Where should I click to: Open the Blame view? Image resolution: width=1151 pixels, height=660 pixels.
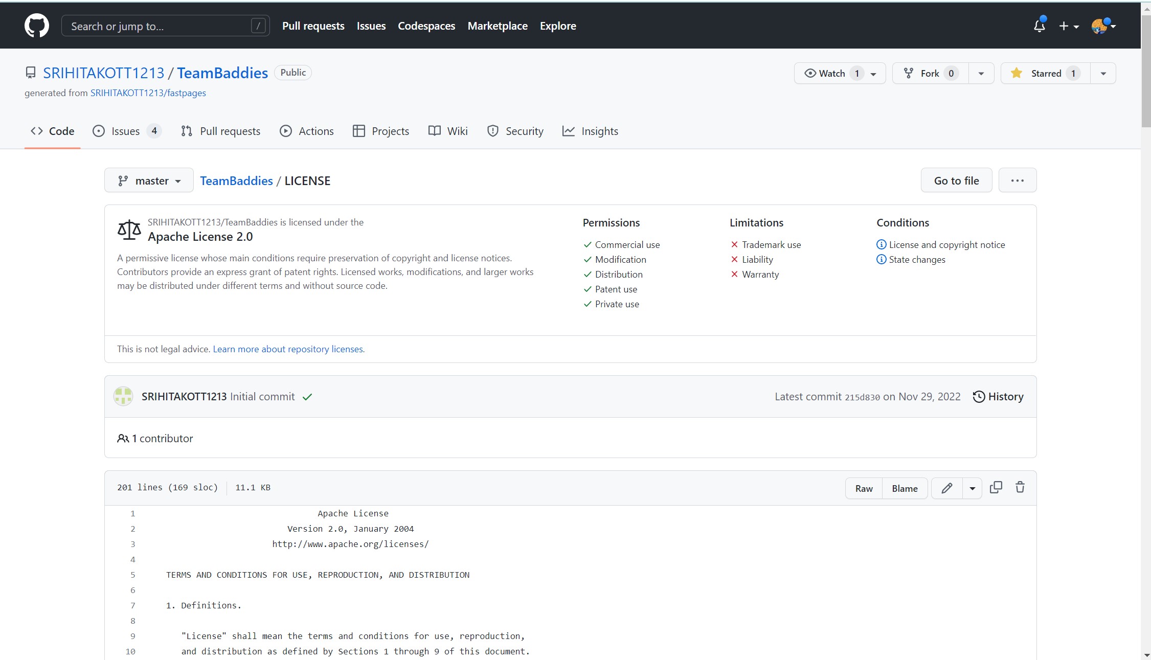[x=905, y=488]
